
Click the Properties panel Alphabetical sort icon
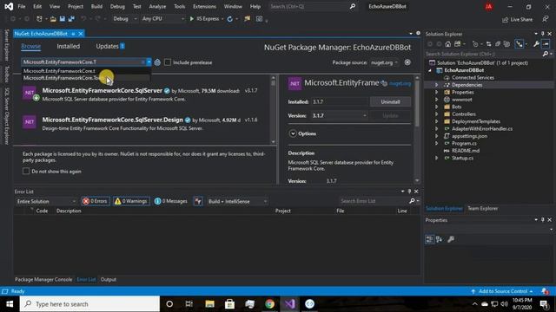click(x=439, y=239)
